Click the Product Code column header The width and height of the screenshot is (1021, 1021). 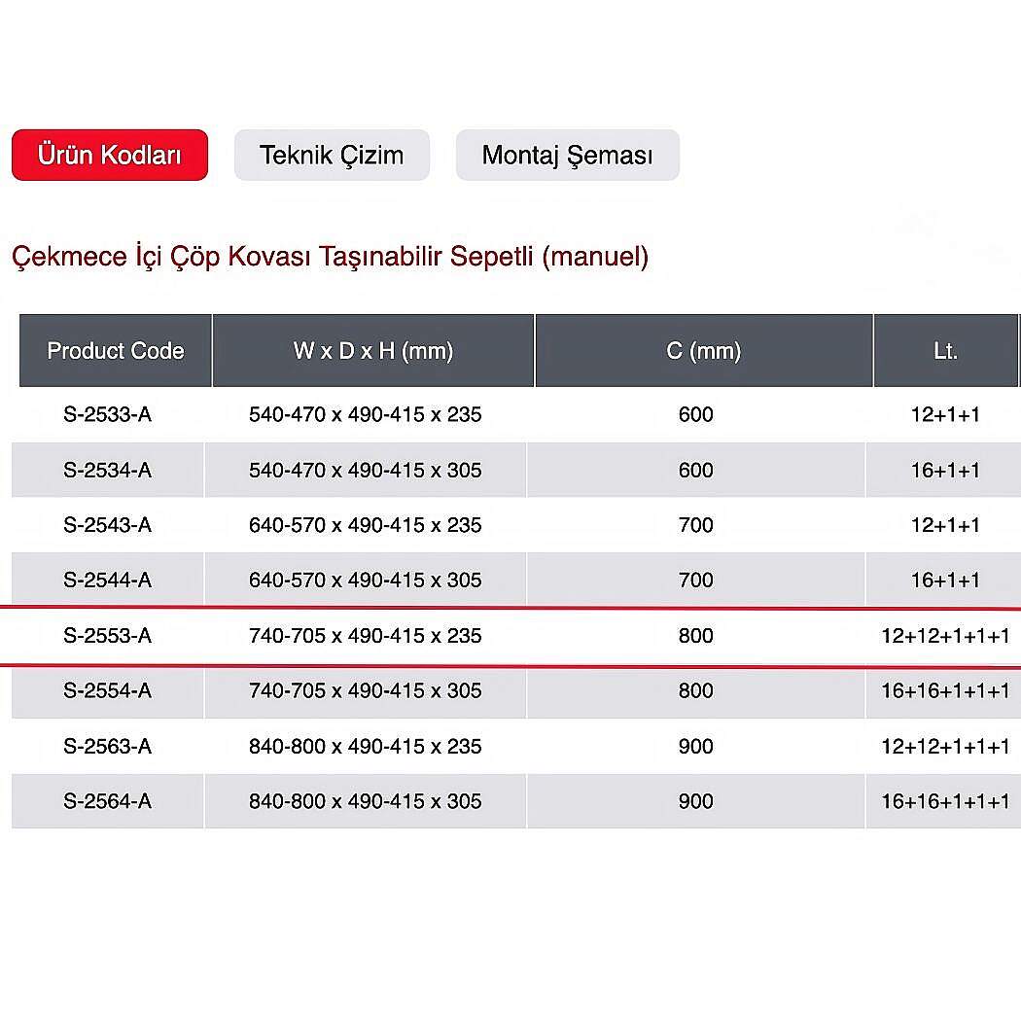click(x=116, y=350)
